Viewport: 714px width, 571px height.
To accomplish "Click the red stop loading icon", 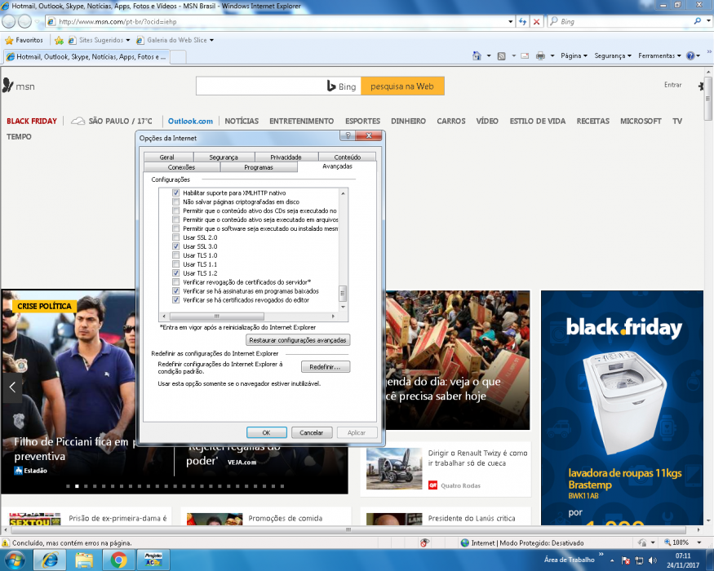I will (537, 21).
